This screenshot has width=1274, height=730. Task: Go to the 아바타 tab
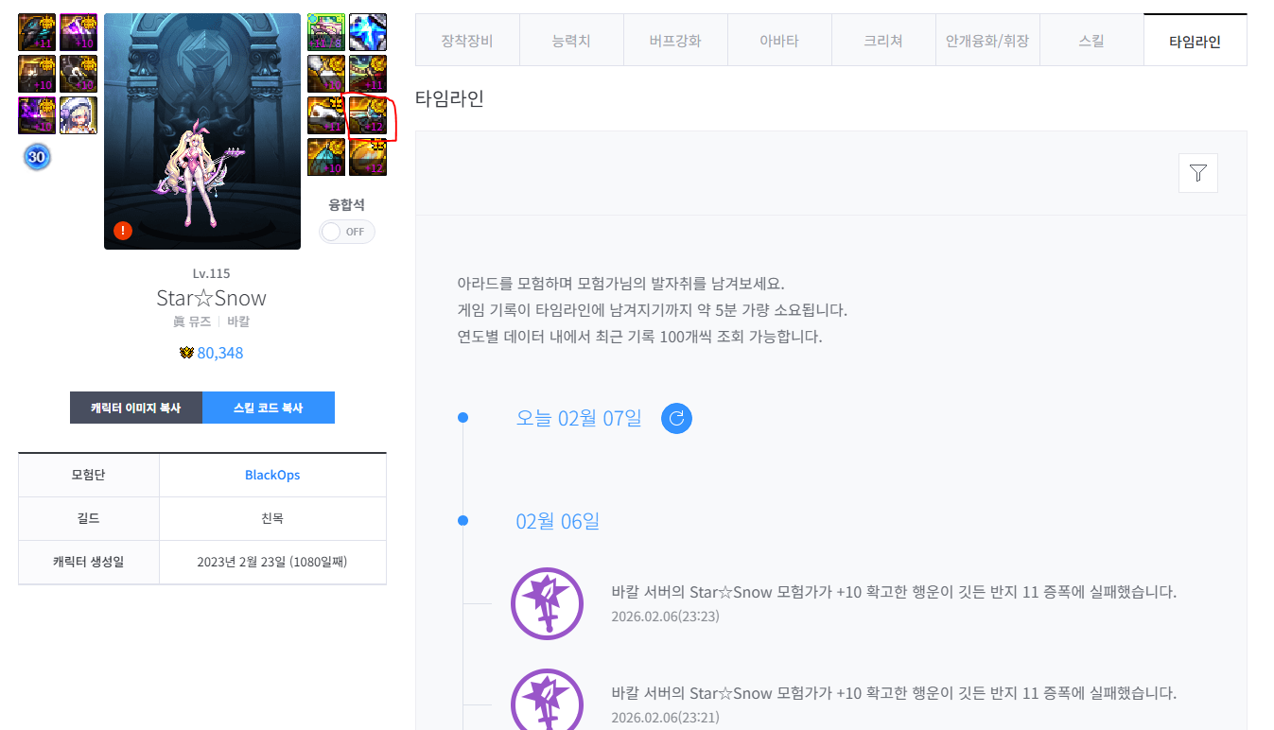779,41
